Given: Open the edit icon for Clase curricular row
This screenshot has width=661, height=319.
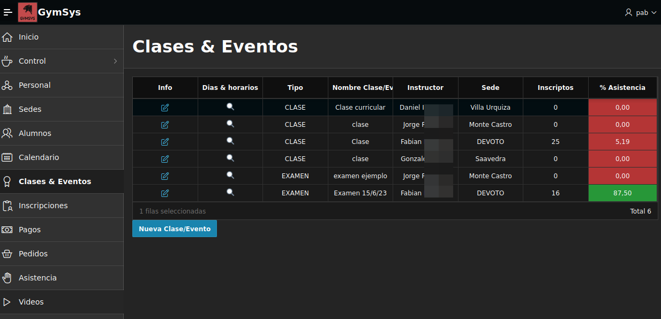Looking at the screenshot, I should click(x=165, y=107).
